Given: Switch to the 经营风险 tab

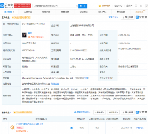Looking at the screenshot, I should coord(46,12).
